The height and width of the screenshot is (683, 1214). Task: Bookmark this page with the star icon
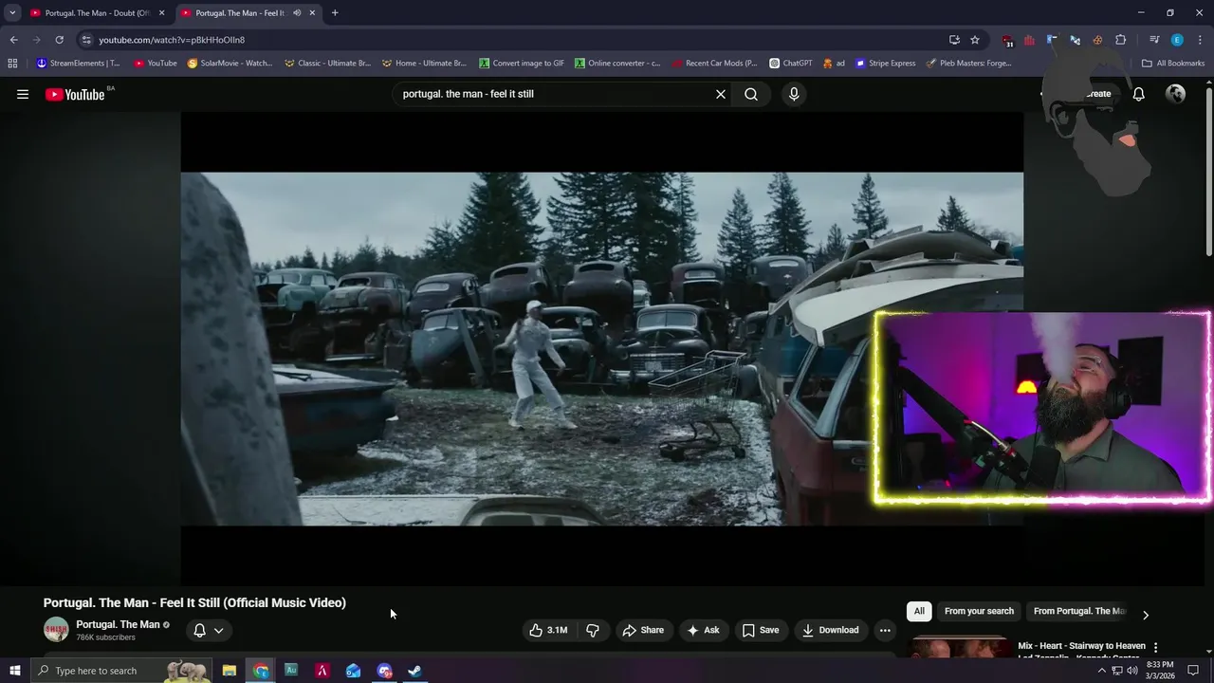click(x=975, y=40)
